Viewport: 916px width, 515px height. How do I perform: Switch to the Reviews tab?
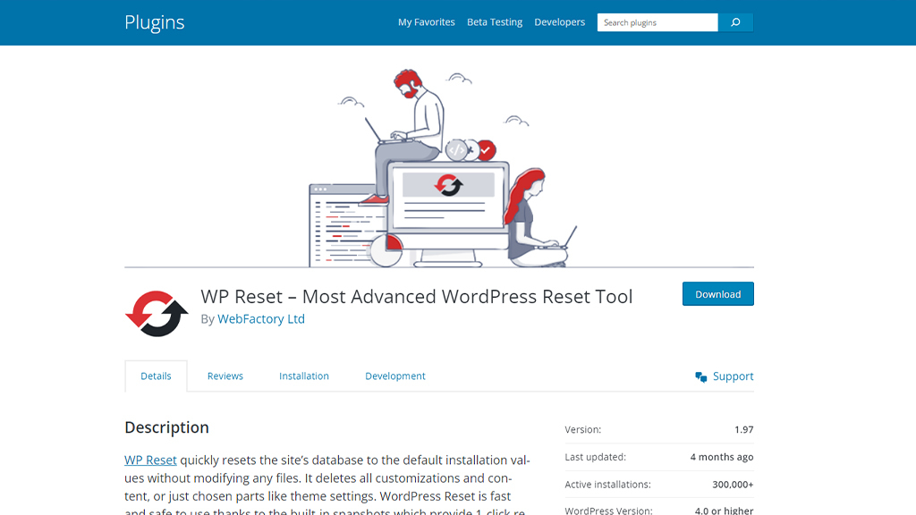(225, 376)
